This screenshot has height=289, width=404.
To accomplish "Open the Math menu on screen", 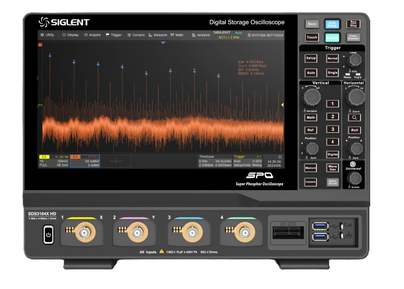I will pos(177,35).
